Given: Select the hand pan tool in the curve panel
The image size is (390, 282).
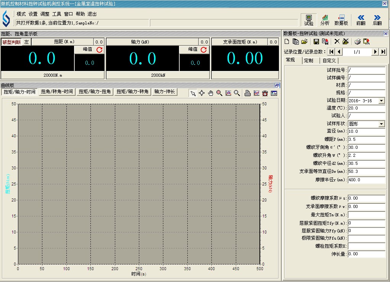Looking at the screenshot, I should point(210,93).
